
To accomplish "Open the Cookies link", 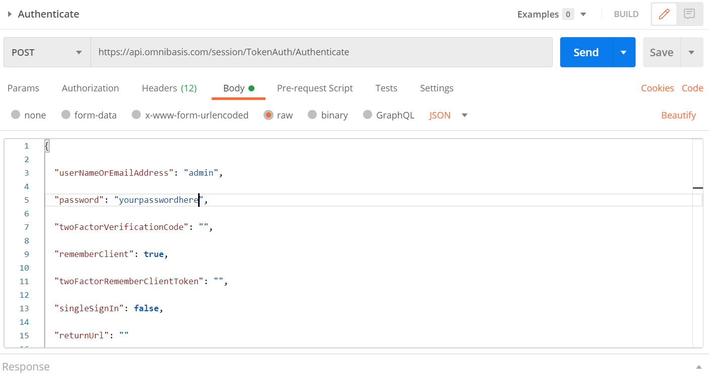I will 657,88.
